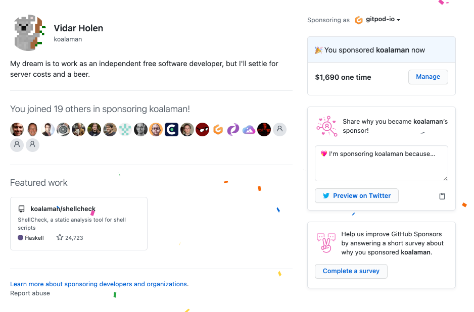
Task: Open 'Learn more about sponsoring developers' link
Action: pos(99,284)
